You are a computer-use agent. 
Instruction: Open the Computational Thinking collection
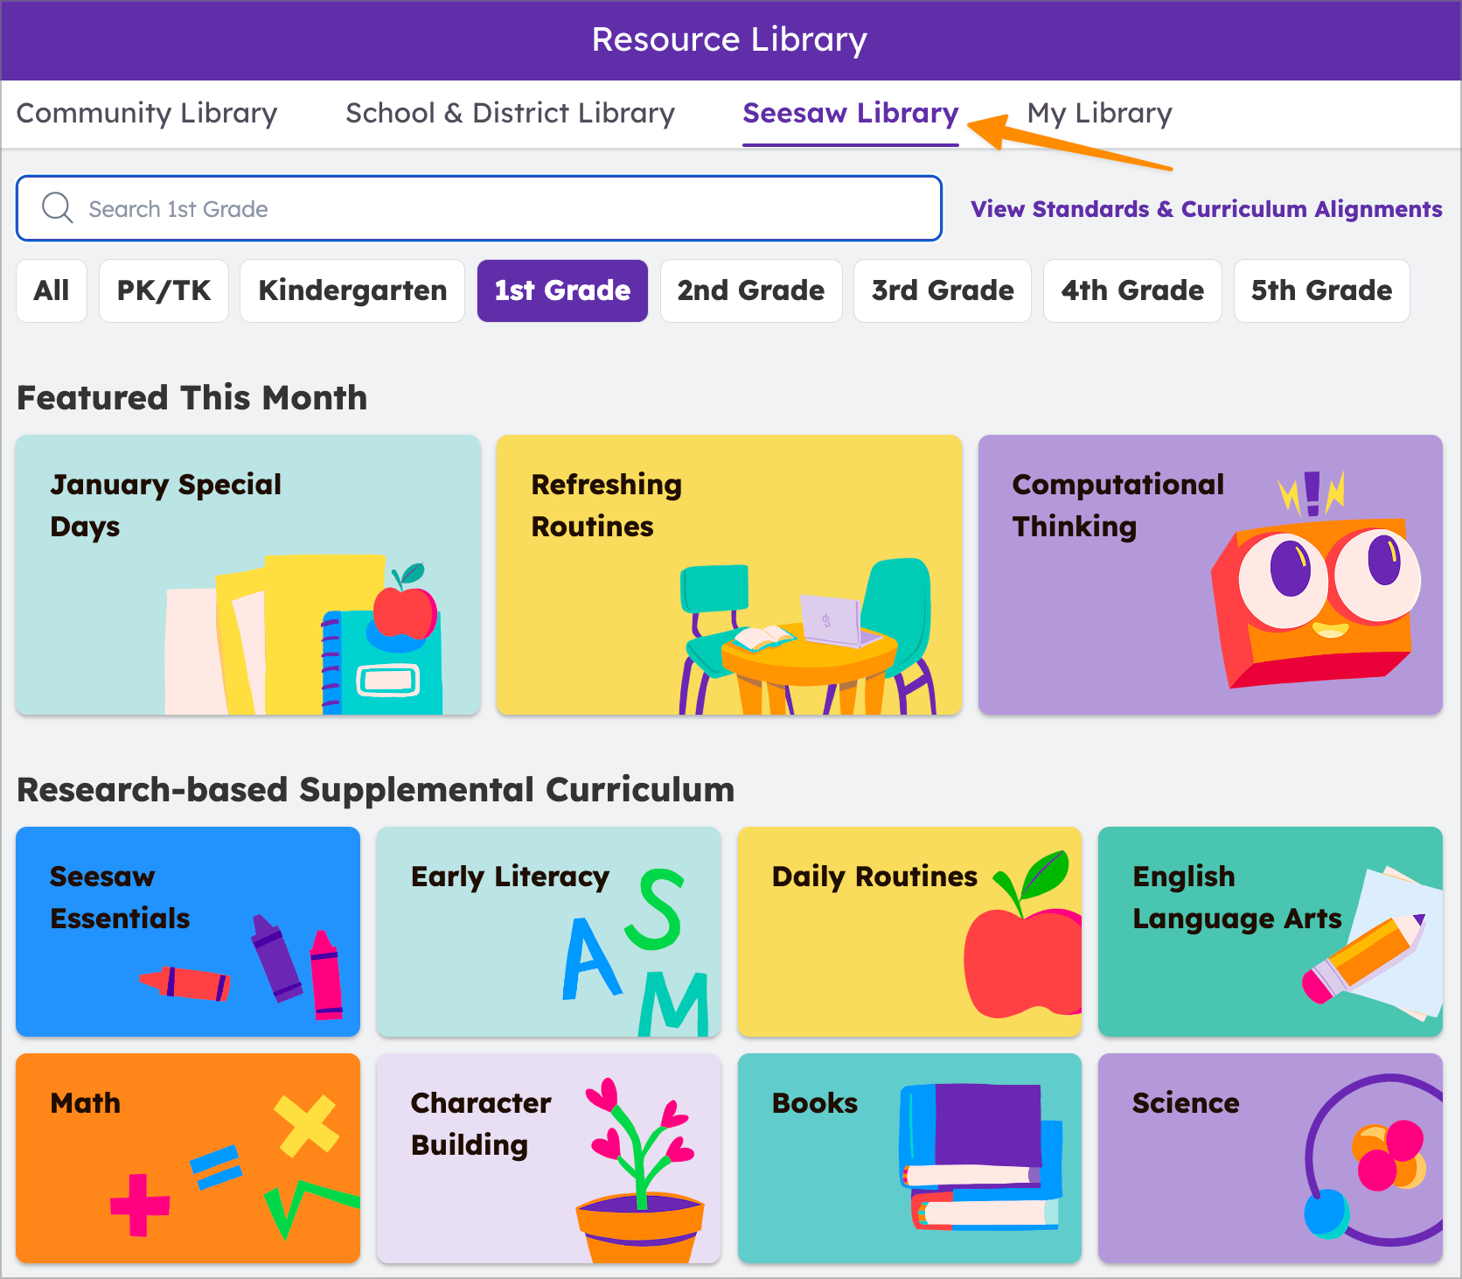[x=1210, y=575]
